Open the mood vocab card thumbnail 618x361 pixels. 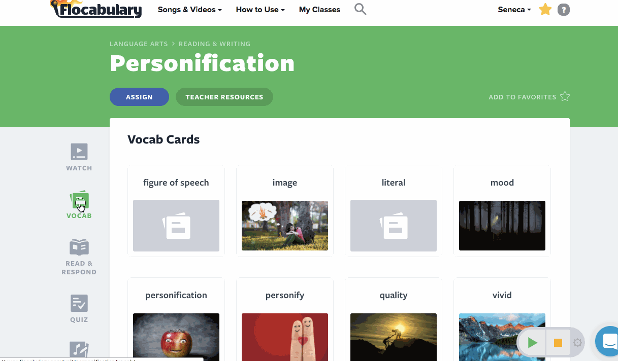coord(502,225)
